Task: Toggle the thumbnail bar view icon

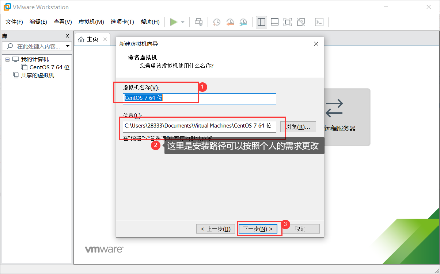Action: pos(274,22)
